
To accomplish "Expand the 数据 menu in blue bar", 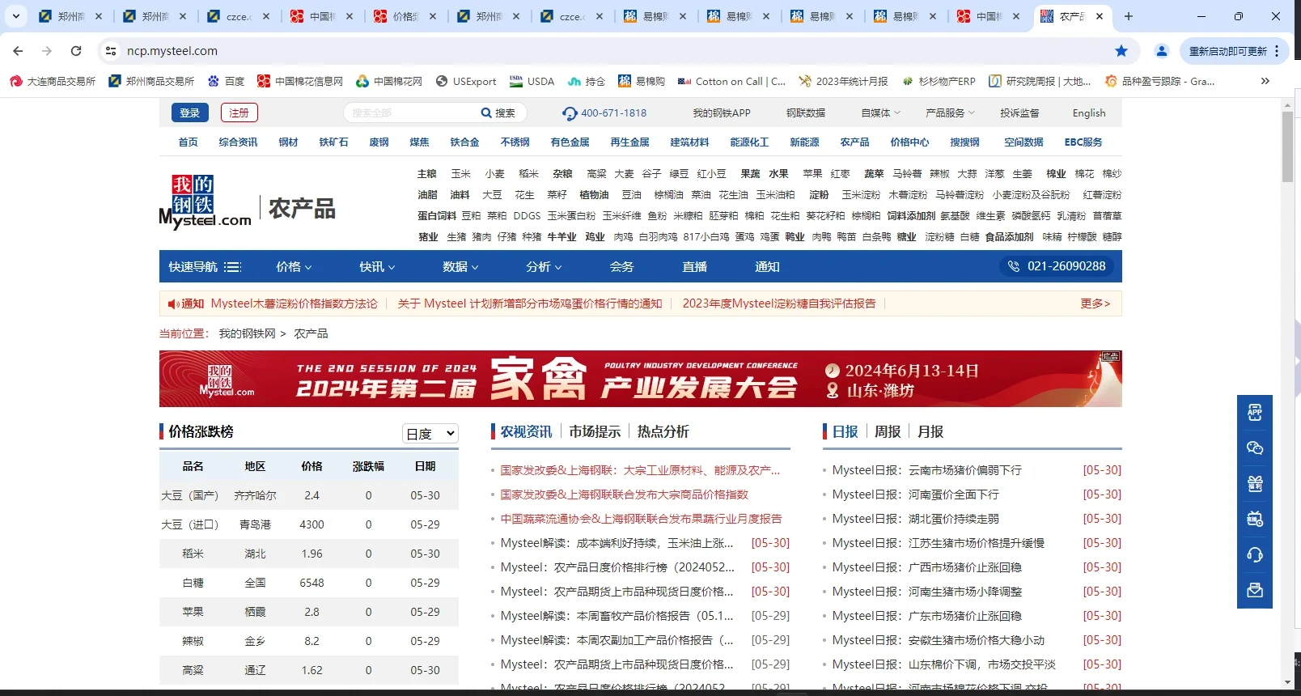I will coord(460,267).
